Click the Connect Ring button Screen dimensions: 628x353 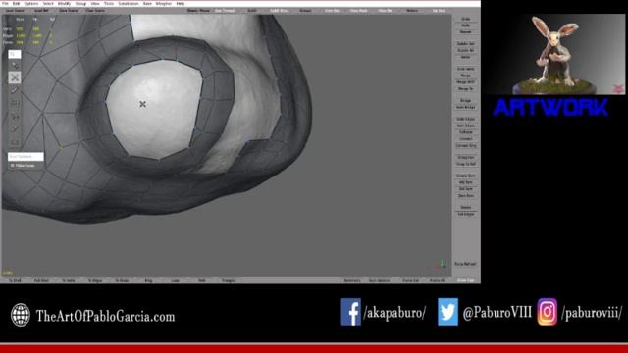tap(466, 146)
